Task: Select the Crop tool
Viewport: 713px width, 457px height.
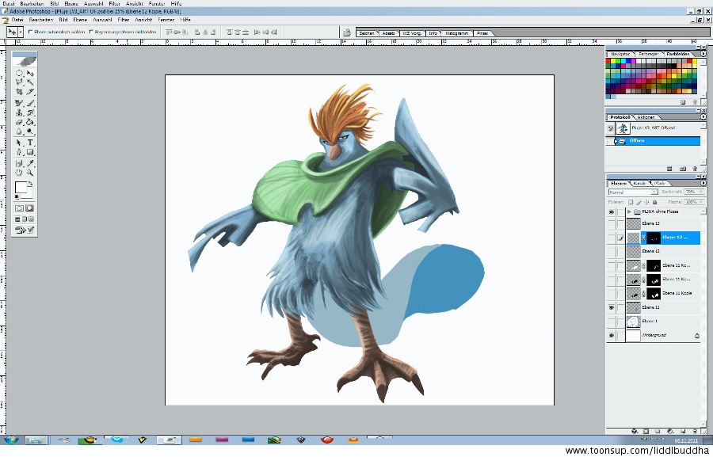Action: (20, 92)
